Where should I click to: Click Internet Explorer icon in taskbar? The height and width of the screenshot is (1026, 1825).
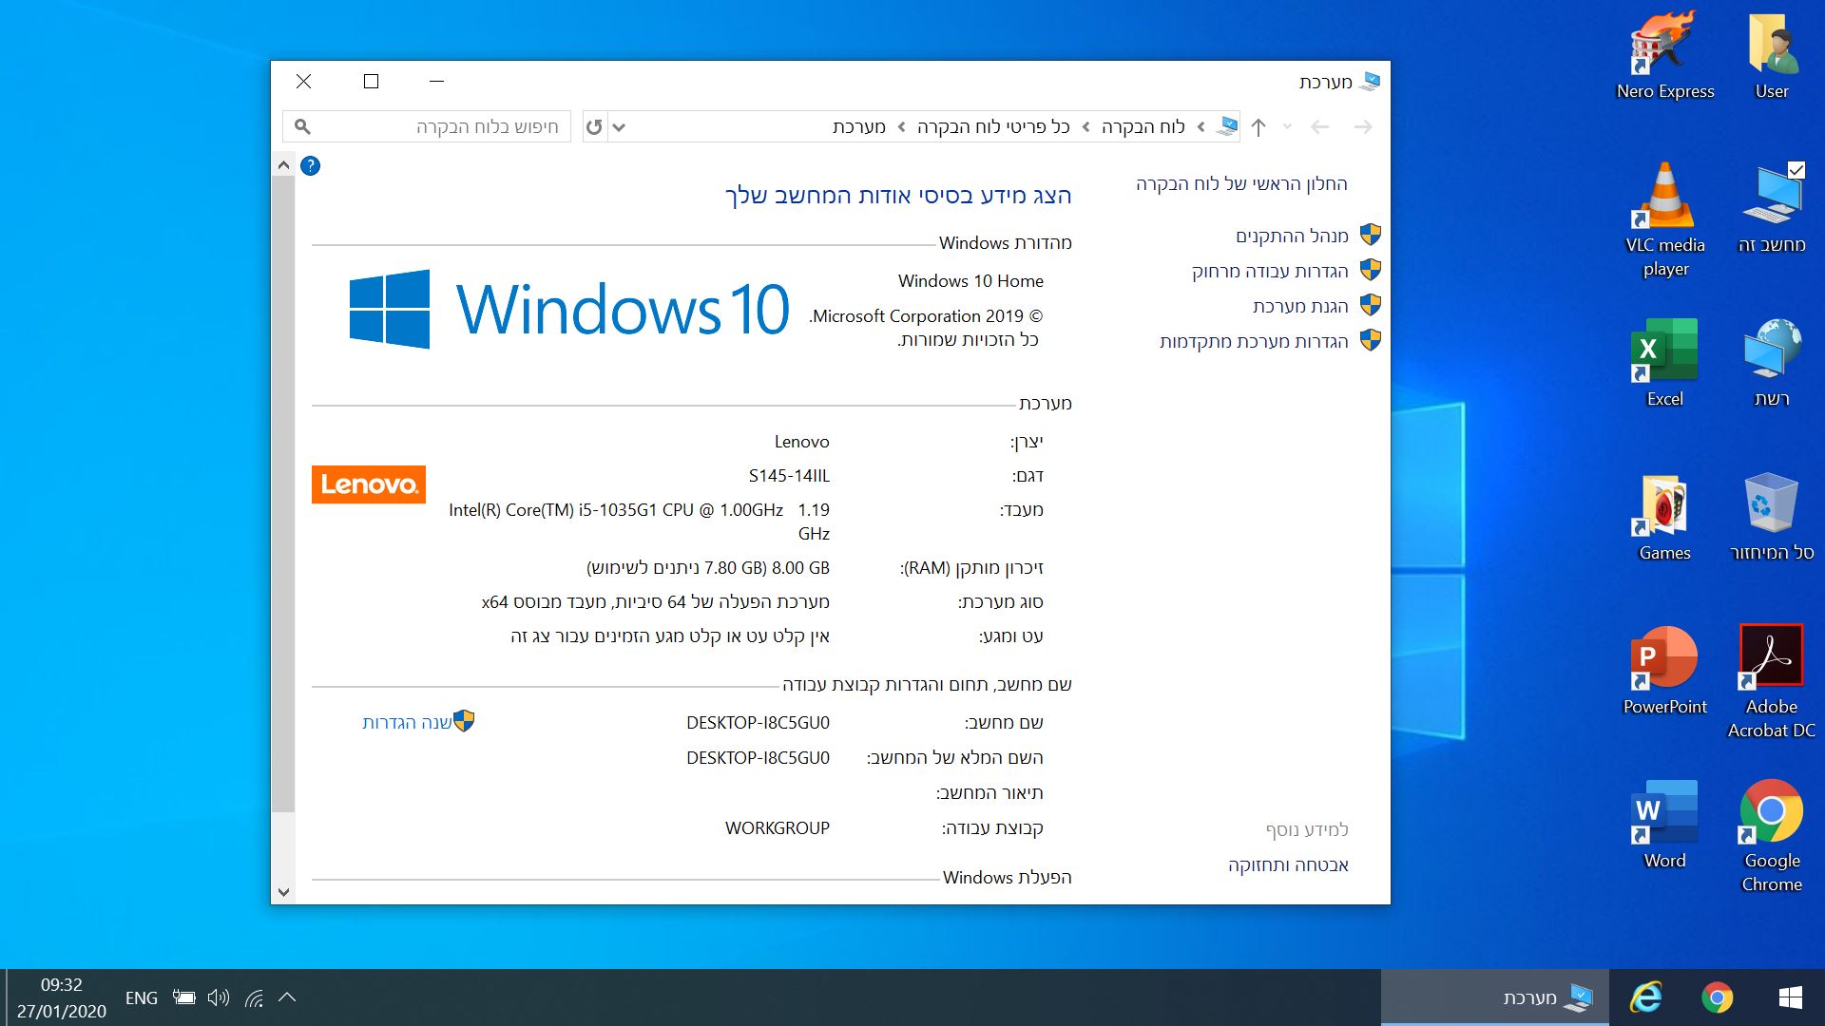click(1645, 997)
